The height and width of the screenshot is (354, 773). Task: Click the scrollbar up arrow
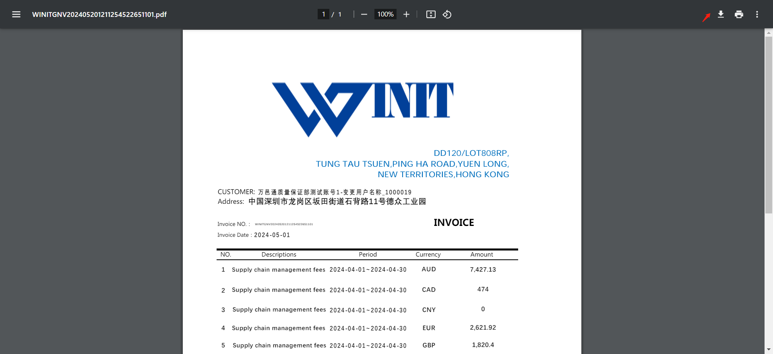click(769, 33)
